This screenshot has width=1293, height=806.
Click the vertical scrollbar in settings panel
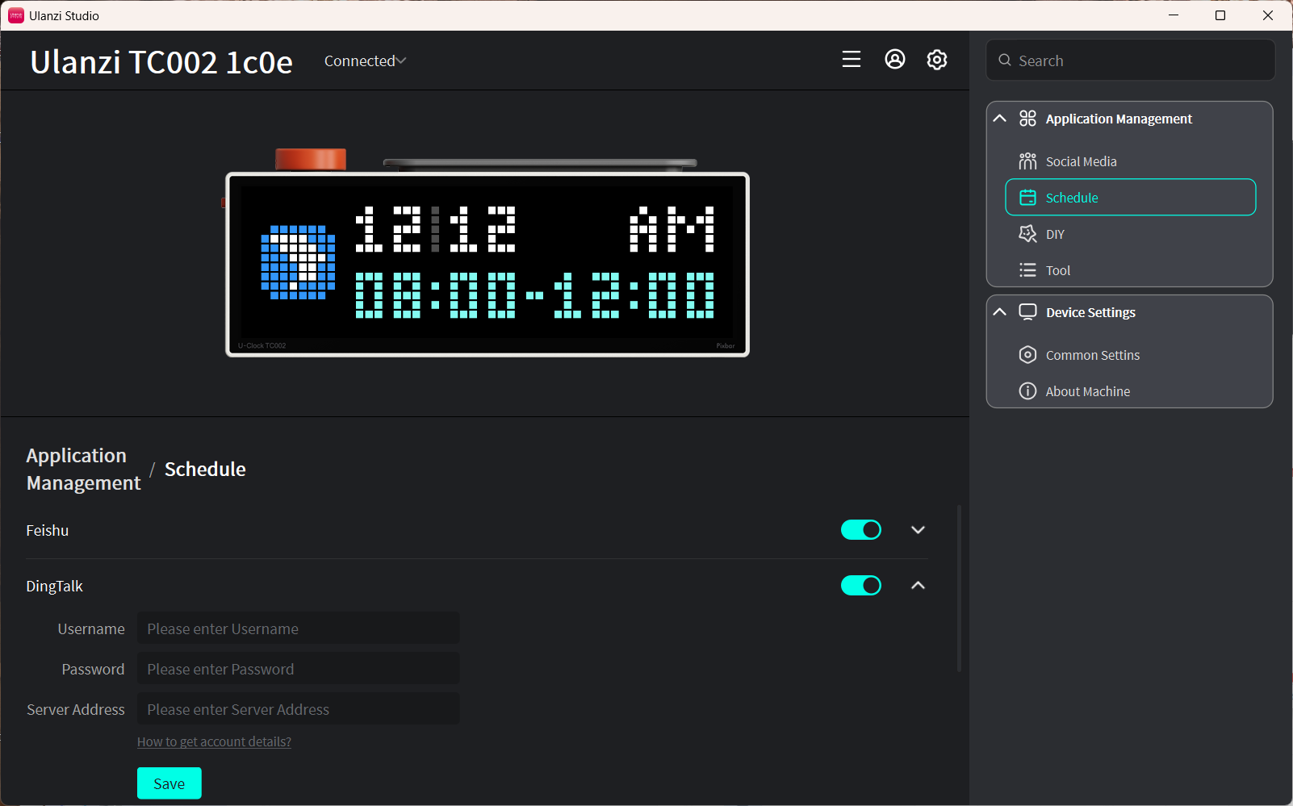[959, 589]
